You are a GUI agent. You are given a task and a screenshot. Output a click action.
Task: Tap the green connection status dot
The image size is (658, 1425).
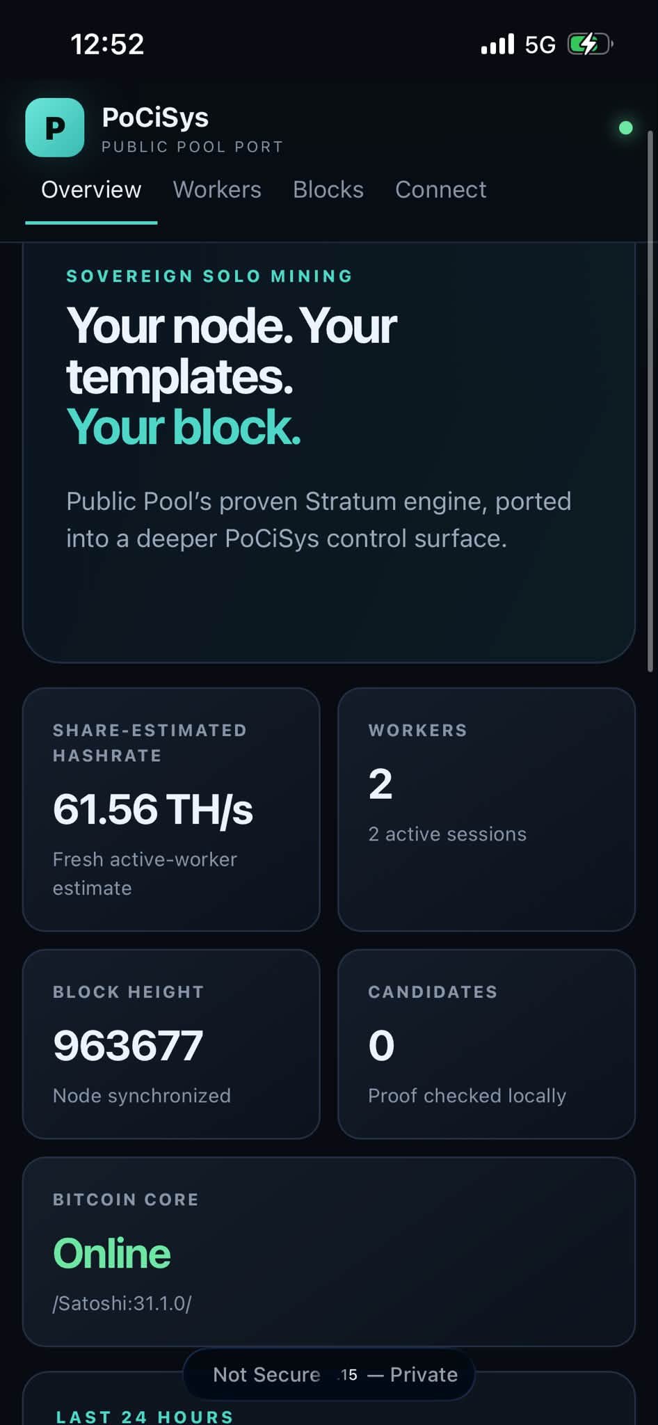pos(625,127)
